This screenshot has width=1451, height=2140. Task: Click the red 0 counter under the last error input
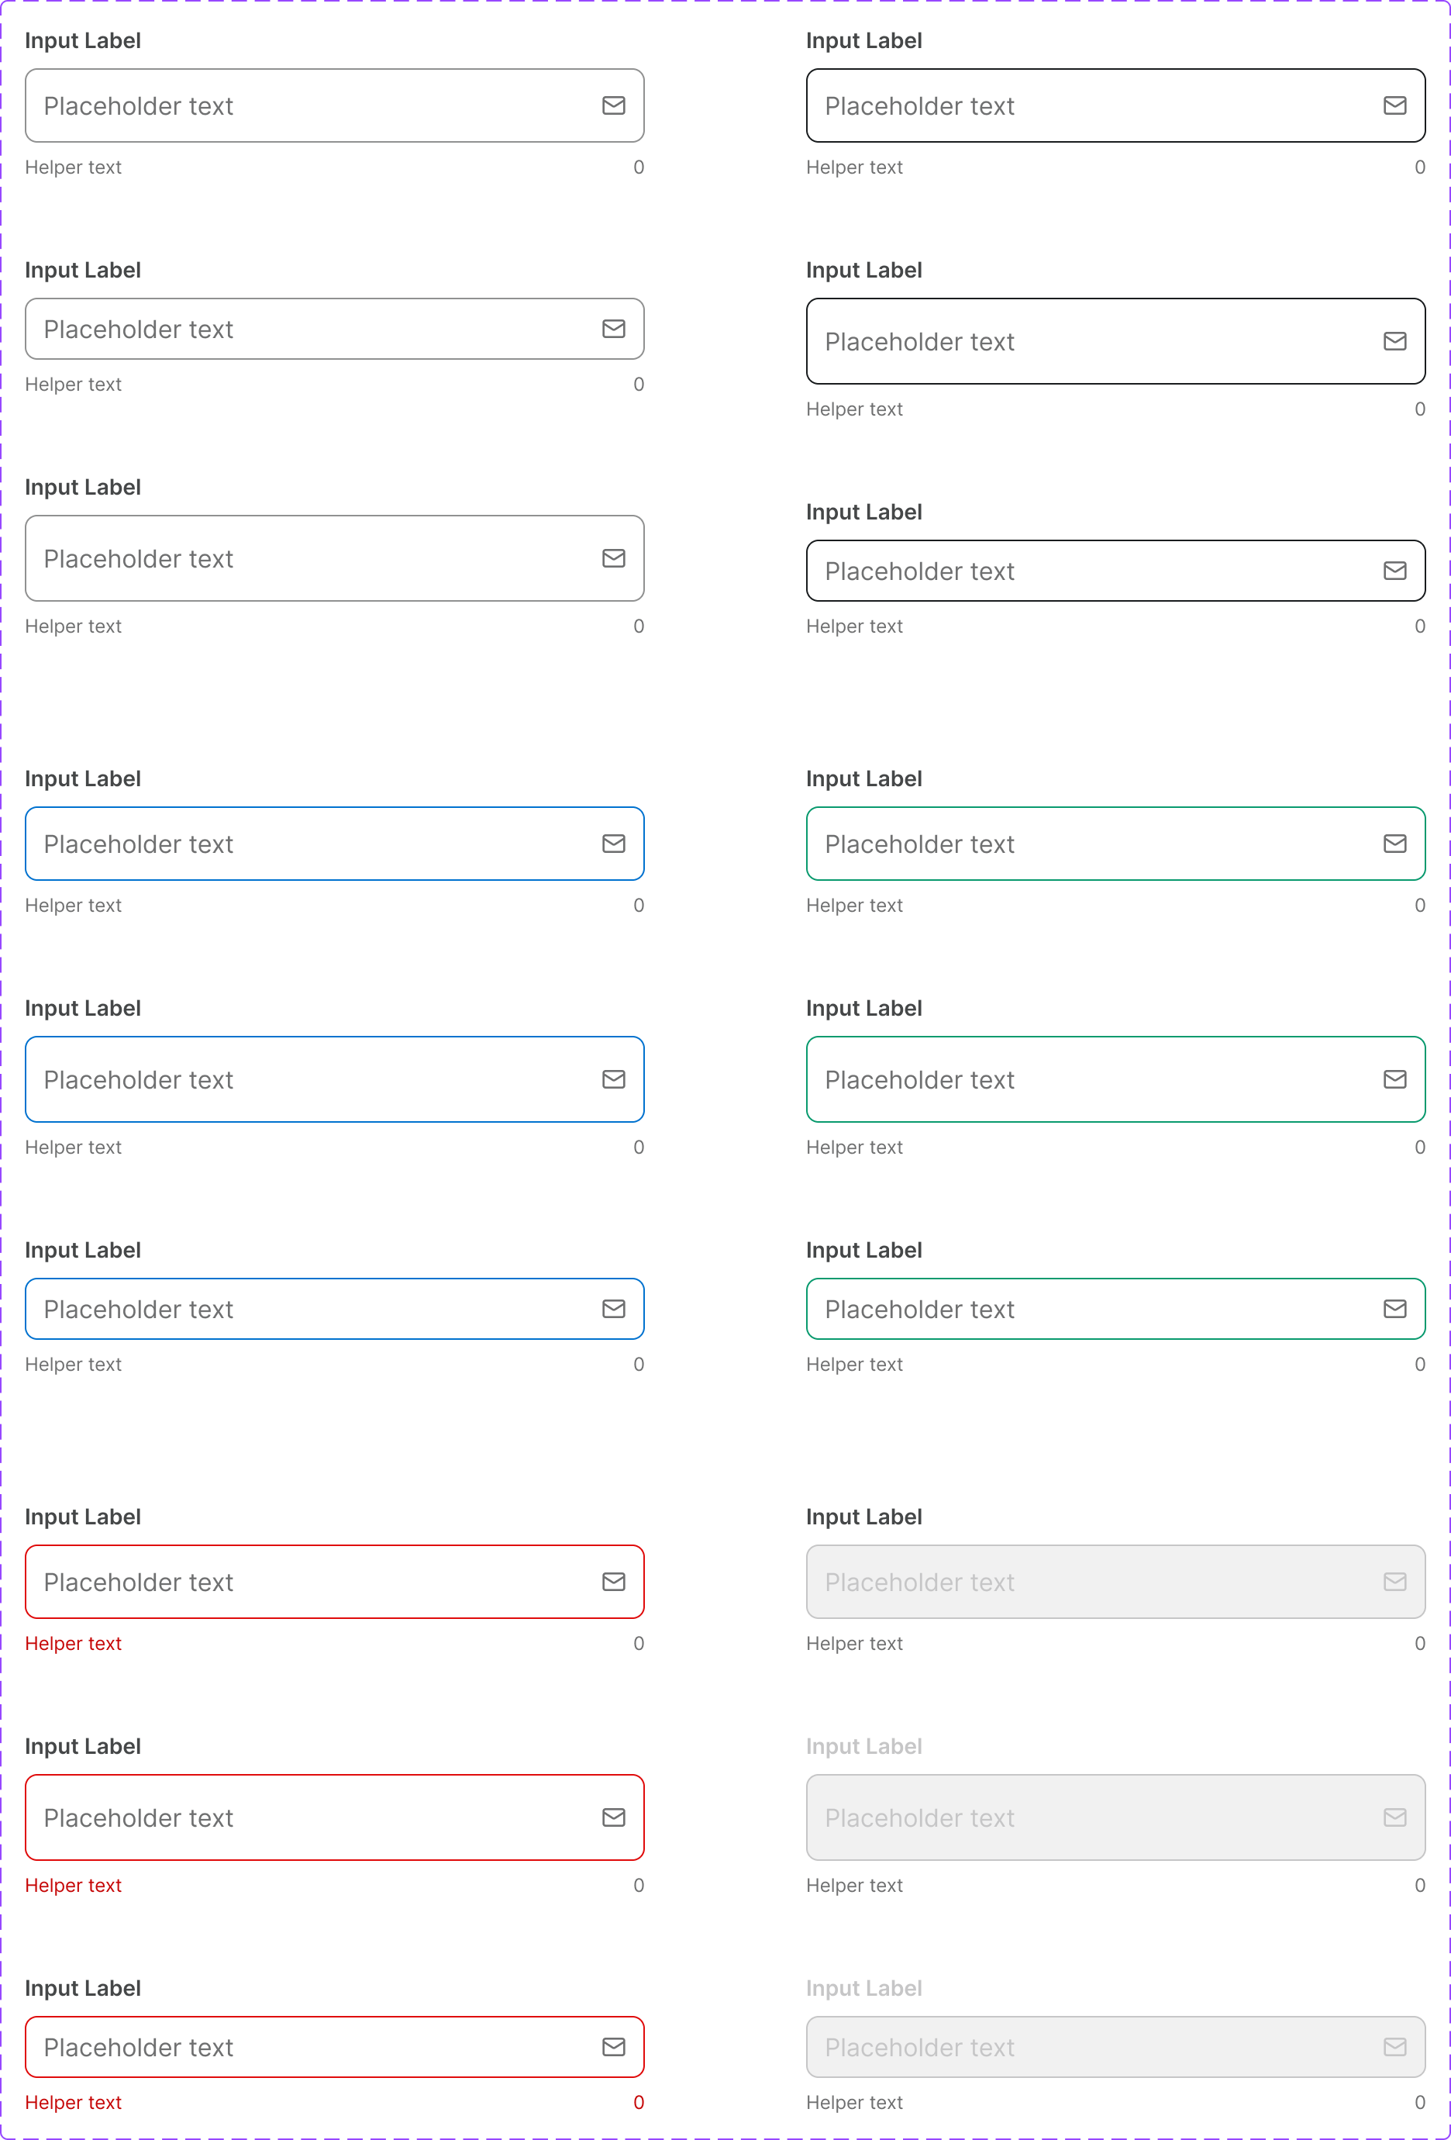coord(638,2102)
